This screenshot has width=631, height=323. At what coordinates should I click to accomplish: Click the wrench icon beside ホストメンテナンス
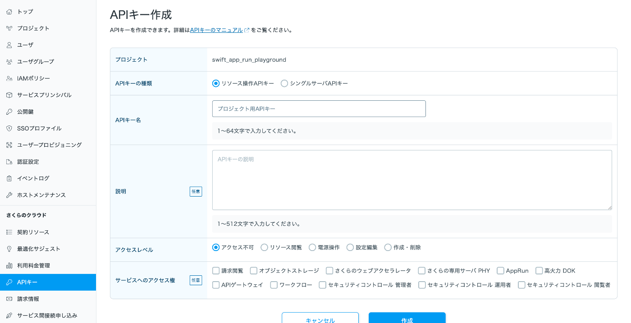9,195
